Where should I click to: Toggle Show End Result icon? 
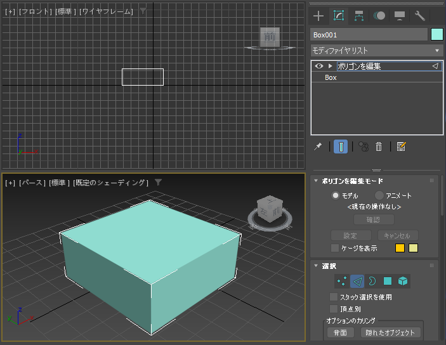(341, 146)
